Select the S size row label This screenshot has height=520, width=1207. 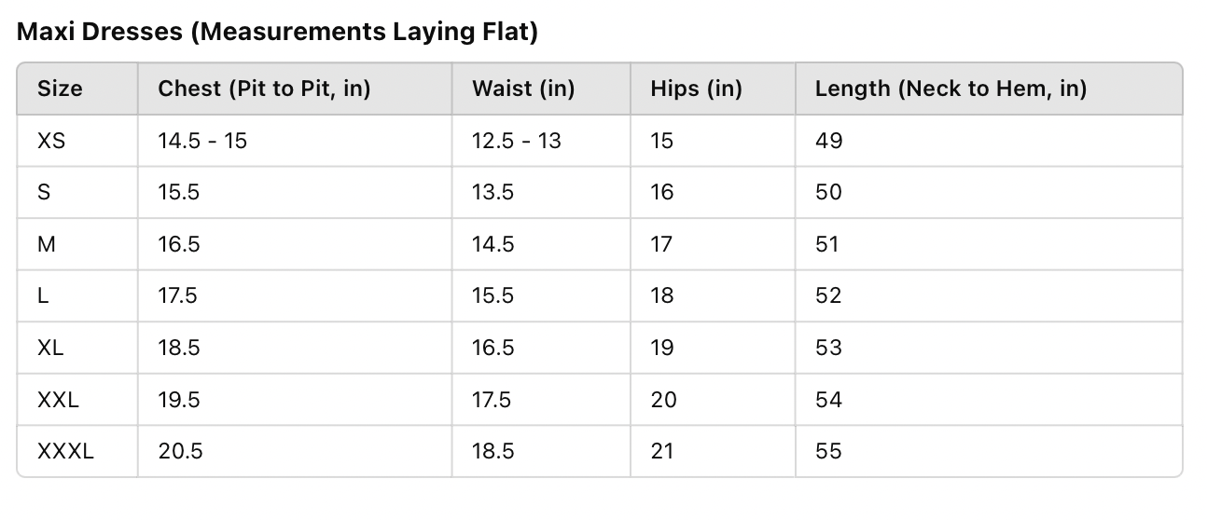44,193
